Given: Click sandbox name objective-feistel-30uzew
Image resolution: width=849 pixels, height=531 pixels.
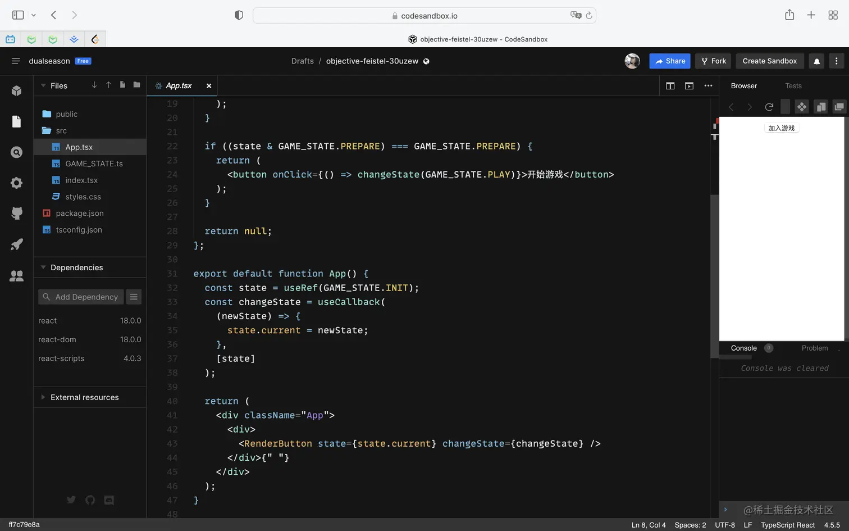Looking at the screenshot, I should coord(372,61).
